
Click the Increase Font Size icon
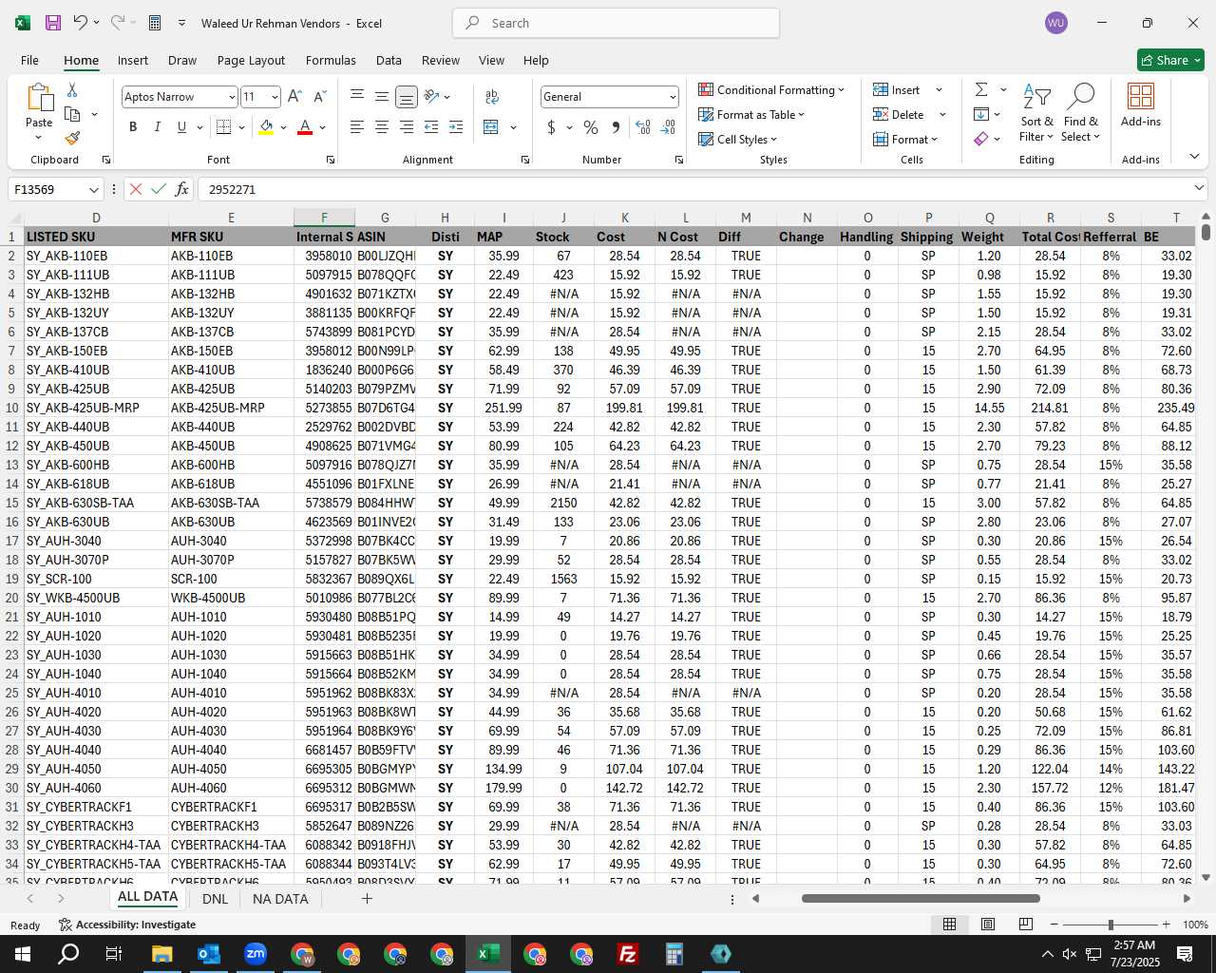coord(294,97)
